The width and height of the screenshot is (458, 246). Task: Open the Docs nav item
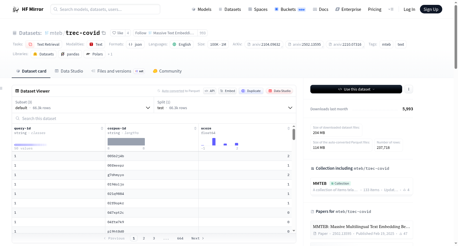click(321, 9)
